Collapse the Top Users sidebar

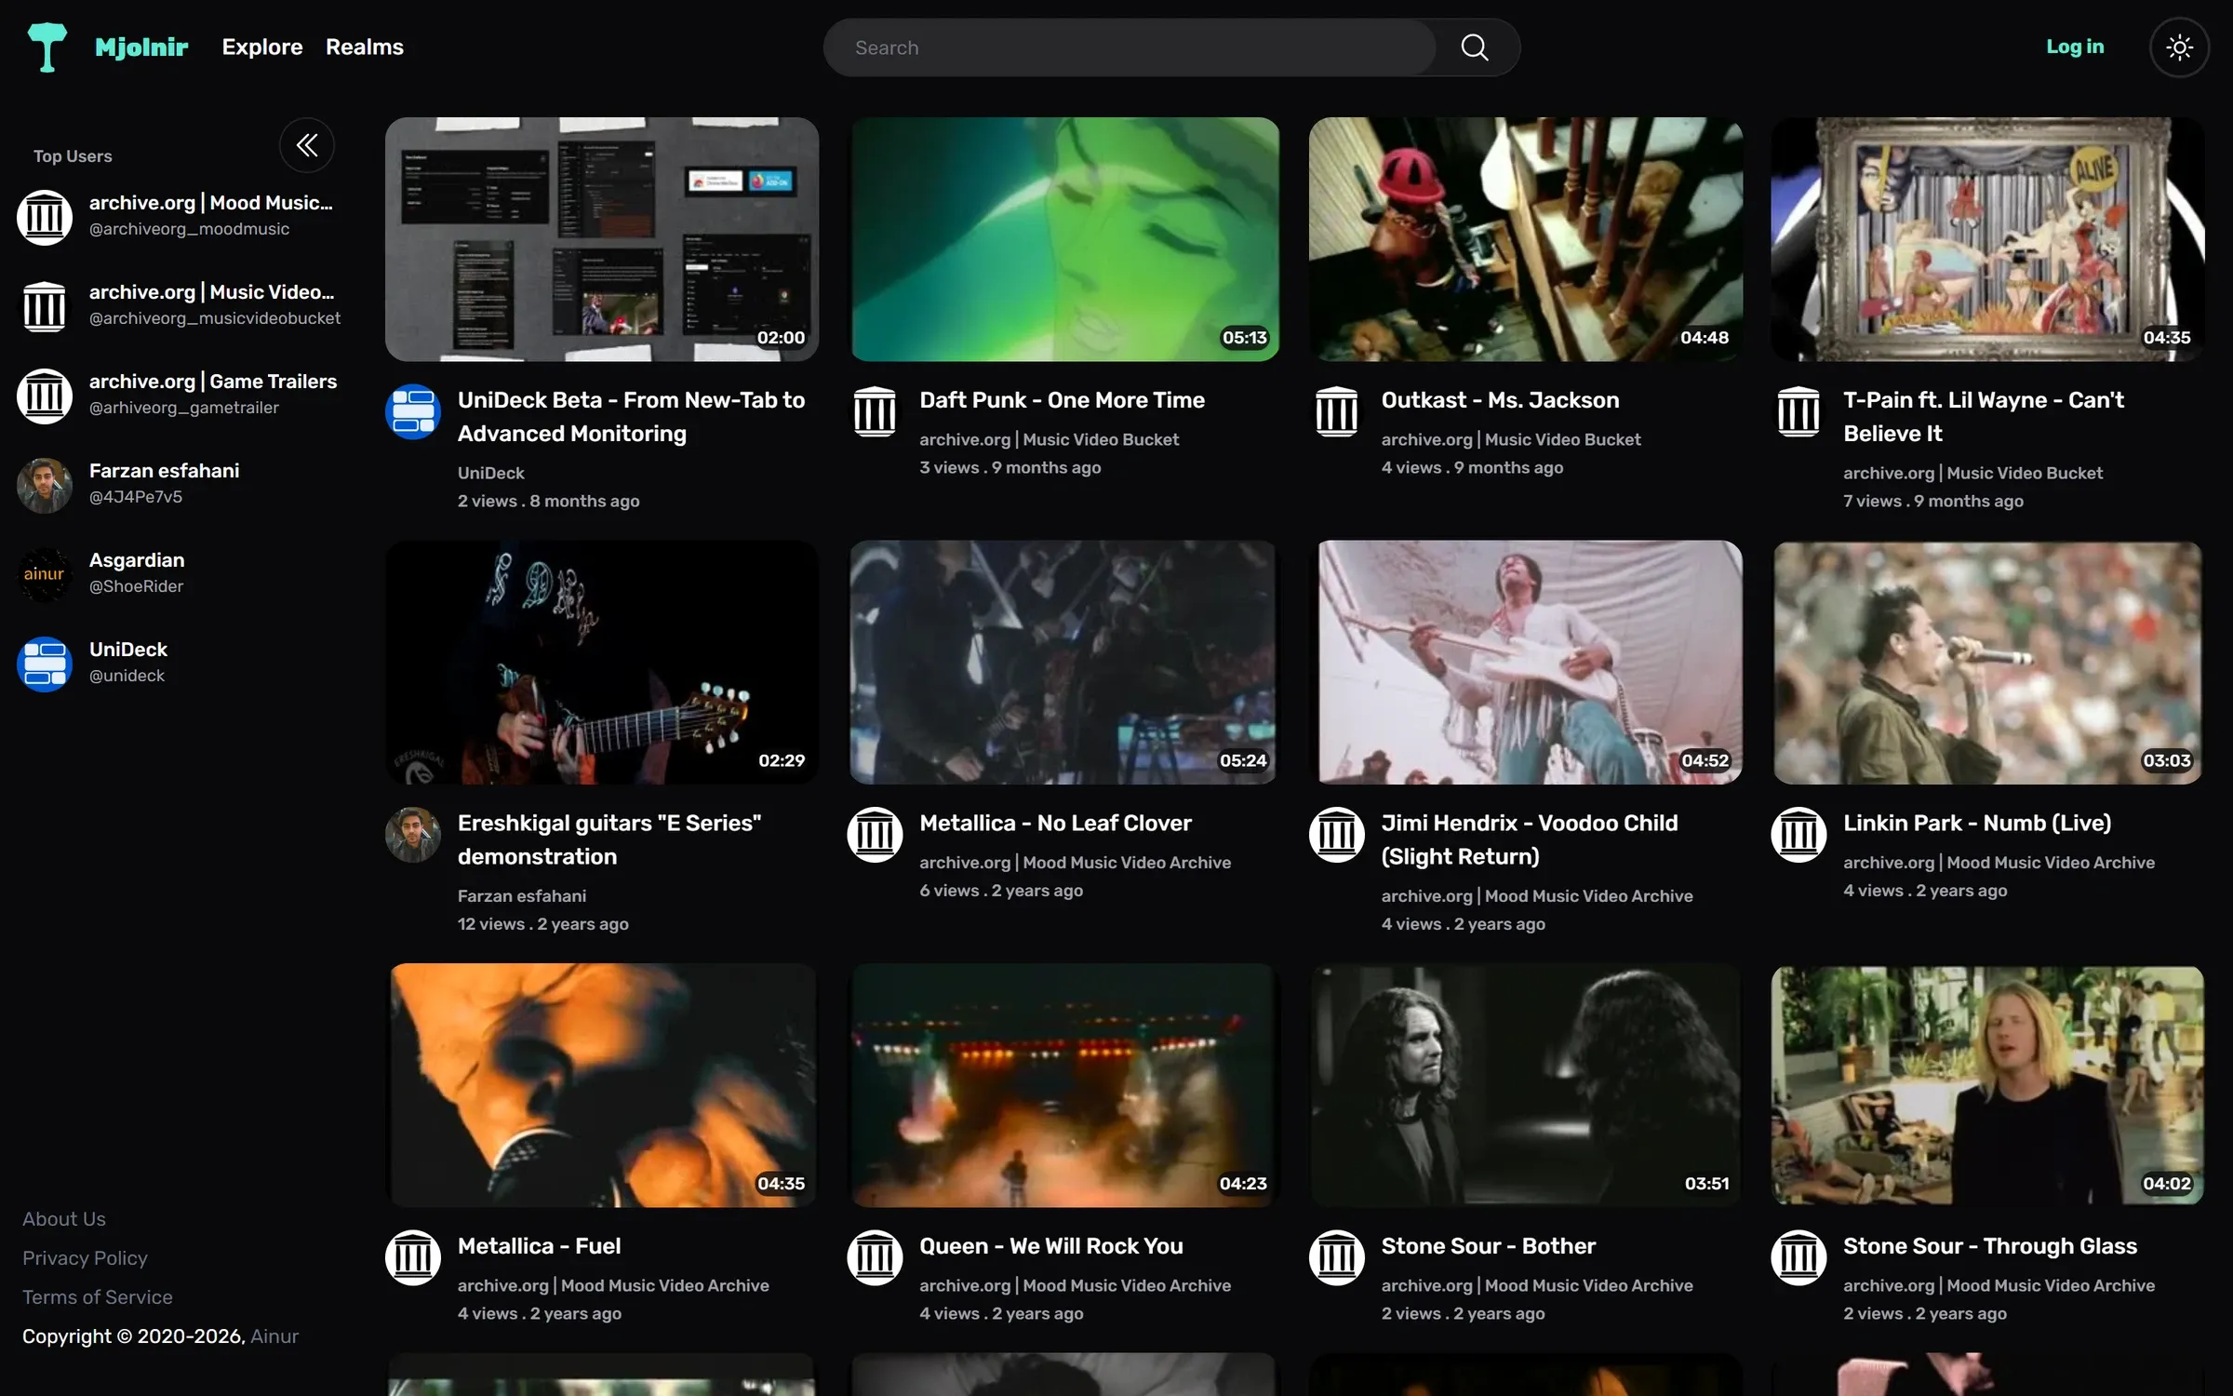click(307, 145)
